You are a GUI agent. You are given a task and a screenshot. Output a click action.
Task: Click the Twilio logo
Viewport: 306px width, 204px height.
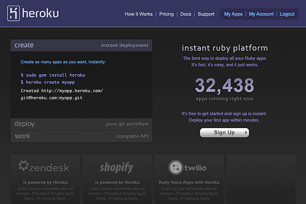[187, 167]
